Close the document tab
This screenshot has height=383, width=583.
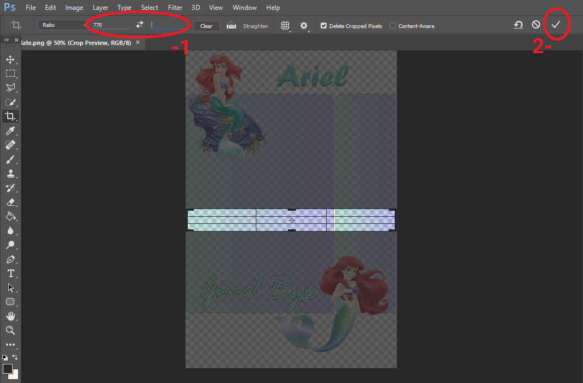pos(138,42)
